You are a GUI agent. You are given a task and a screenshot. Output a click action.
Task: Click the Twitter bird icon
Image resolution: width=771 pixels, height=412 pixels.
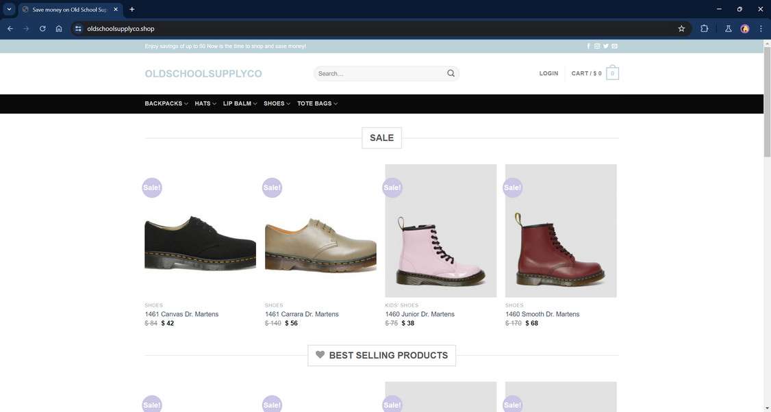(x=606, y=47)
